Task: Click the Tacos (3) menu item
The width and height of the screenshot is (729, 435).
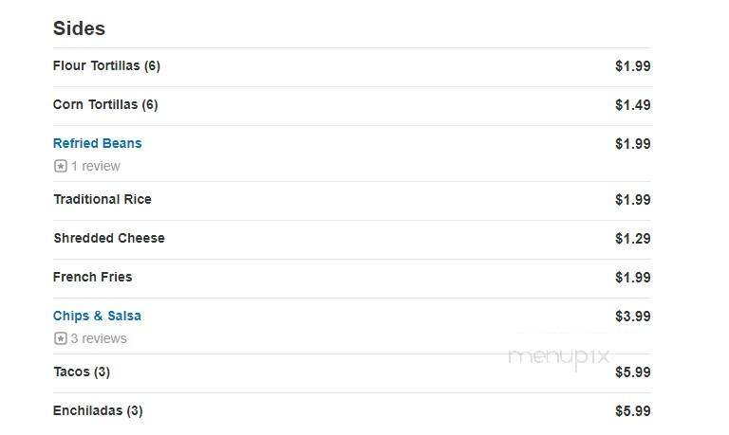Action: [x=82, y=372]
